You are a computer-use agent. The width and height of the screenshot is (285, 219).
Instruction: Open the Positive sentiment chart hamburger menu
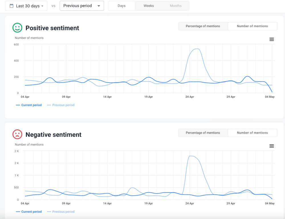coord(272,39)
